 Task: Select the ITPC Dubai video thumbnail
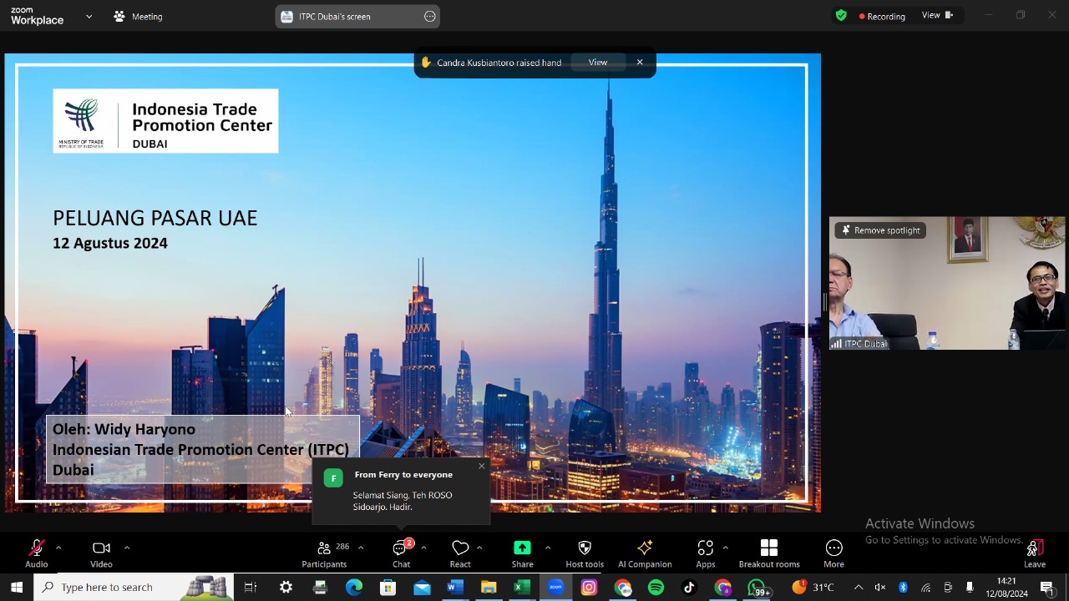point(947,283)
